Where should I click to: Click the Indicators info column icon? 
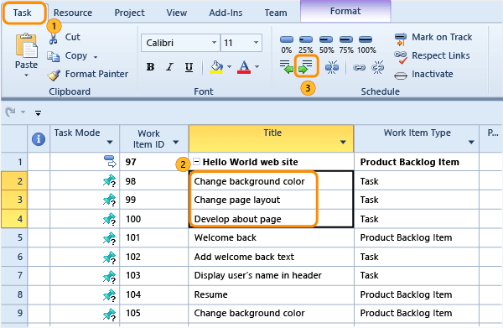pyautogui.click(x=39, y=139)
